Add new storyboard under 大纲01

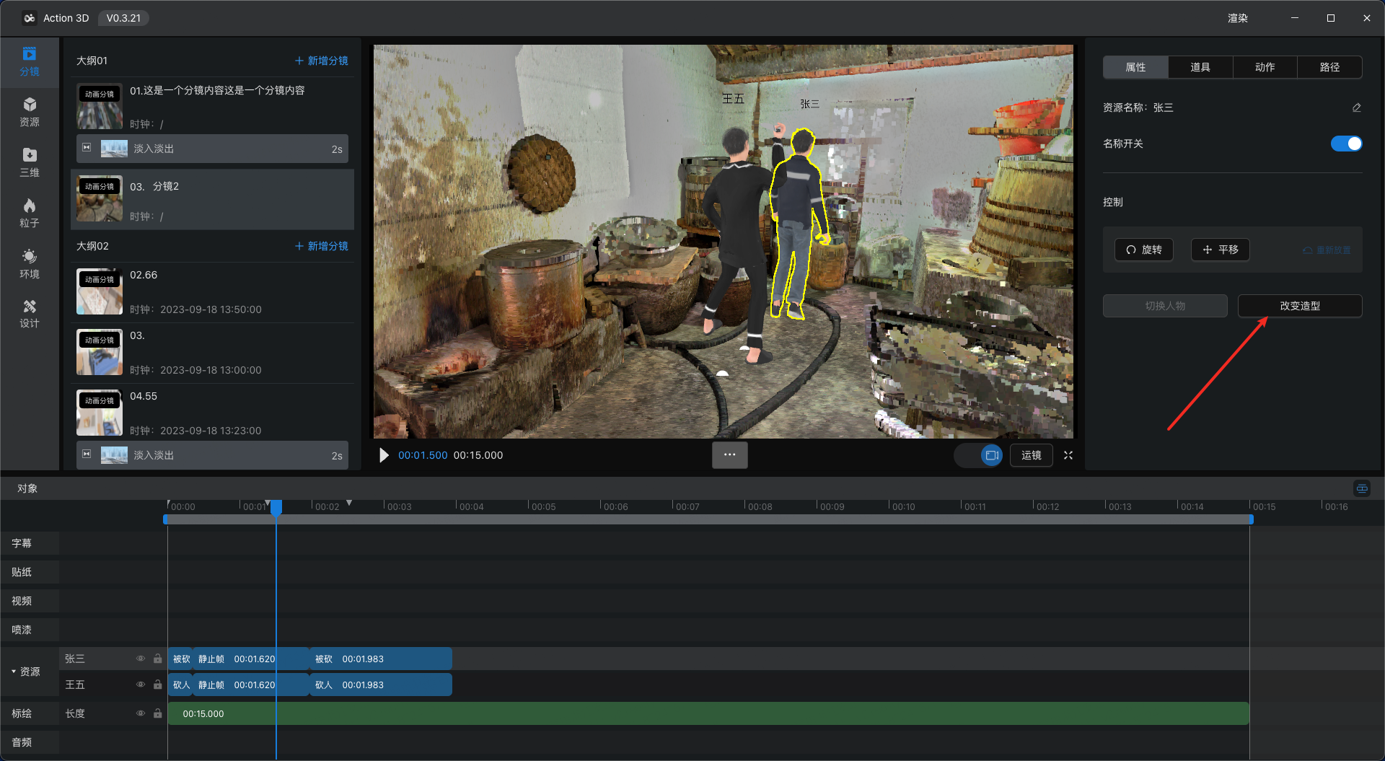(321, 61)
